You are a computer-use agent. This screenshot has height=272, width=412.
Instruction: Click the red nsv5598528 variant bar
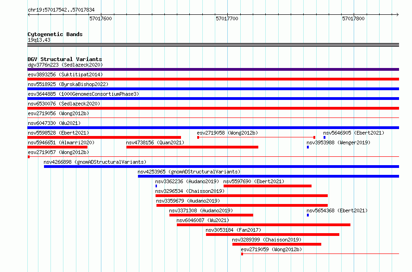click(104, 137)
